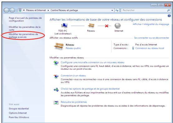Open Modifier les paramètres de la carte
Viewport: 173px width, 123px height.
click(25, 28)
